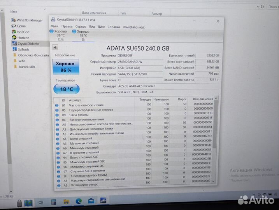Click the Число включений value 799 раз
Screen dimensions: 279x210
tap(207, 73)
